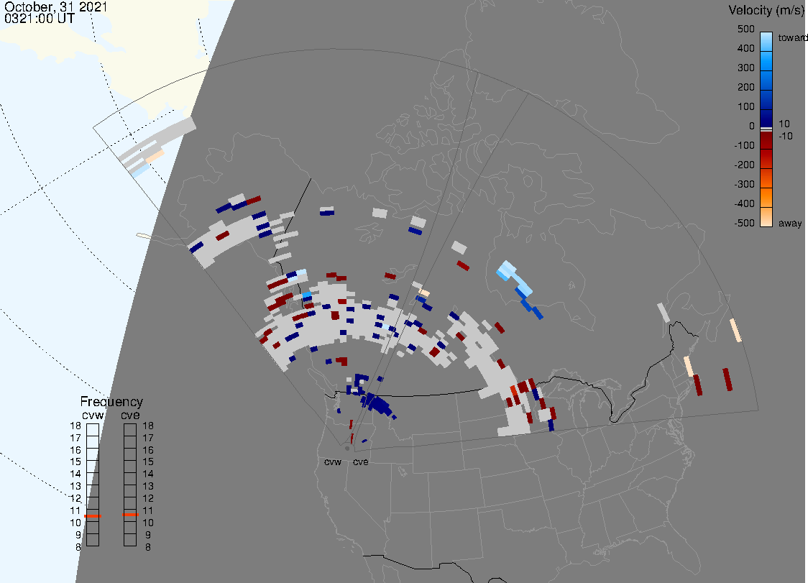Click the 18 label beside the cvw bar

[75, 426]
